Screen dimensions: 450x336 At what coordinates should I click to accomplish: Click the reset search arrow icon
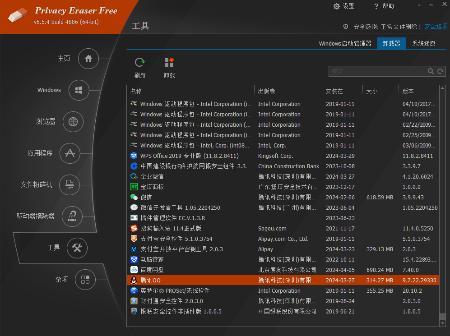440,71
